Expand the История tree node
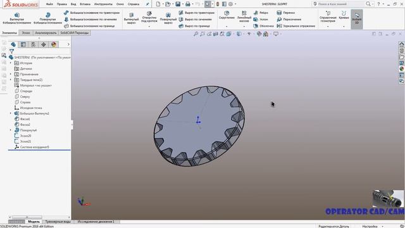Screen dimensions: 405x228 point(11,63)
